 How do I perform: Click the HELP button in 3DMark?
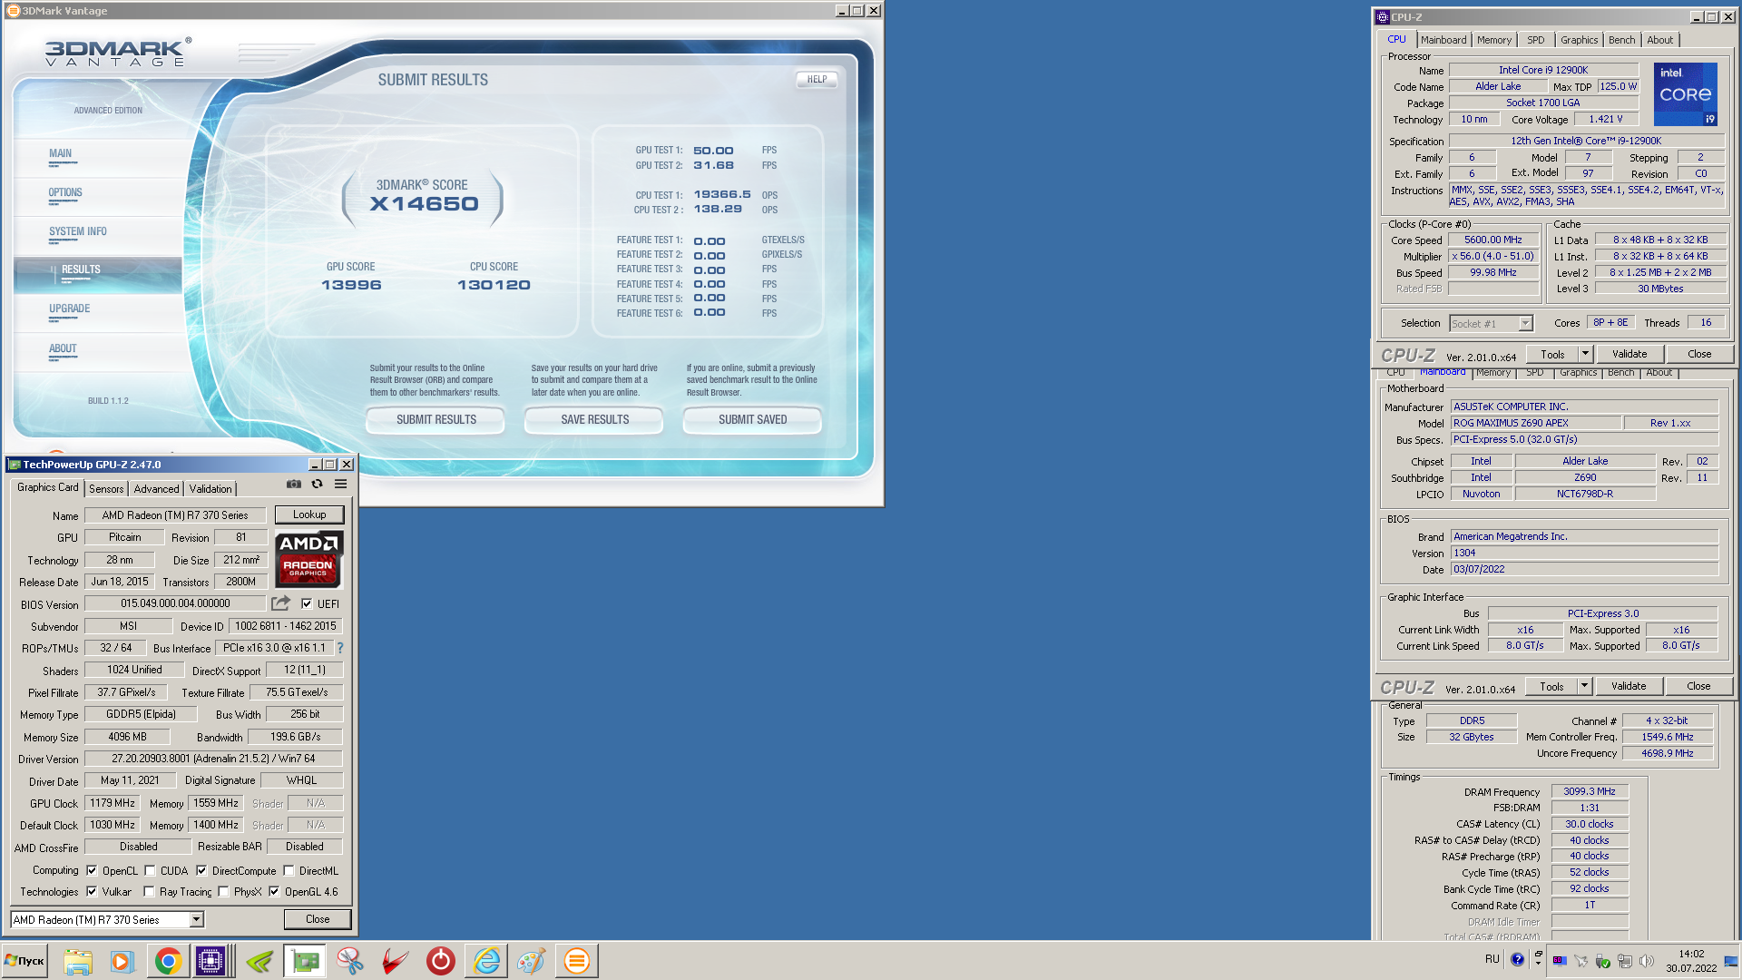point(817,79)
